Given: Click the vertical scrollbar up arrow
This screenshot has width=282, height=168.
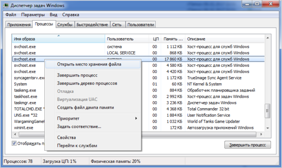Looking at the screenshot, I should (268, 38).
